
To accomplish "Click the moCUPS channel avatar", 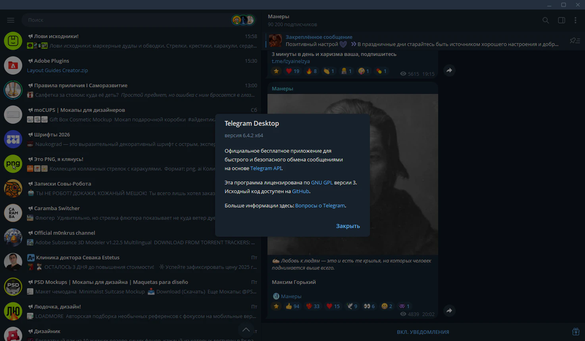I will 13,115.
